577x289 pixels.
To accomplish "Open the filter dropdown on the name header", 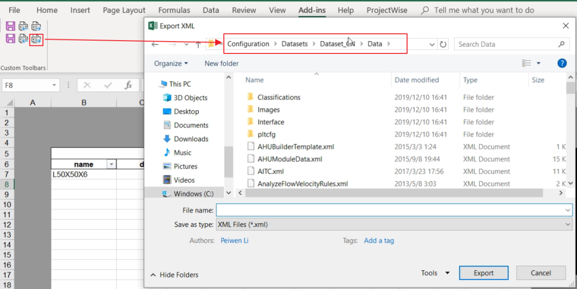I will tap(111, 165).
